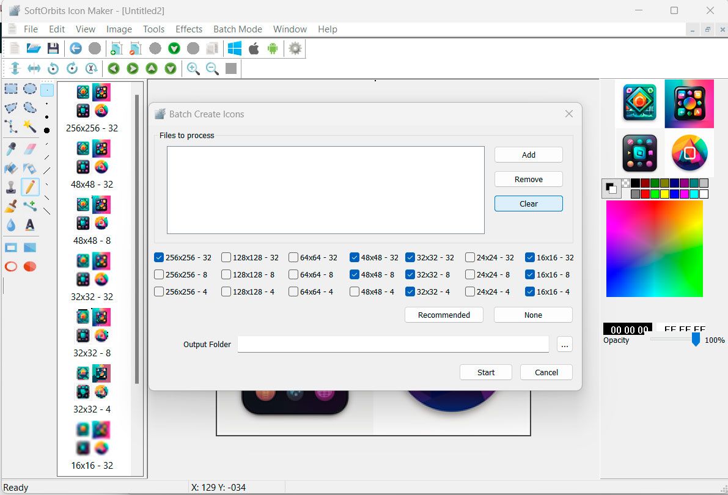This screenshot has height=495, width=728.
Task: Enable the 128x128 - 32 size checkbox
Action: (226, 257)
